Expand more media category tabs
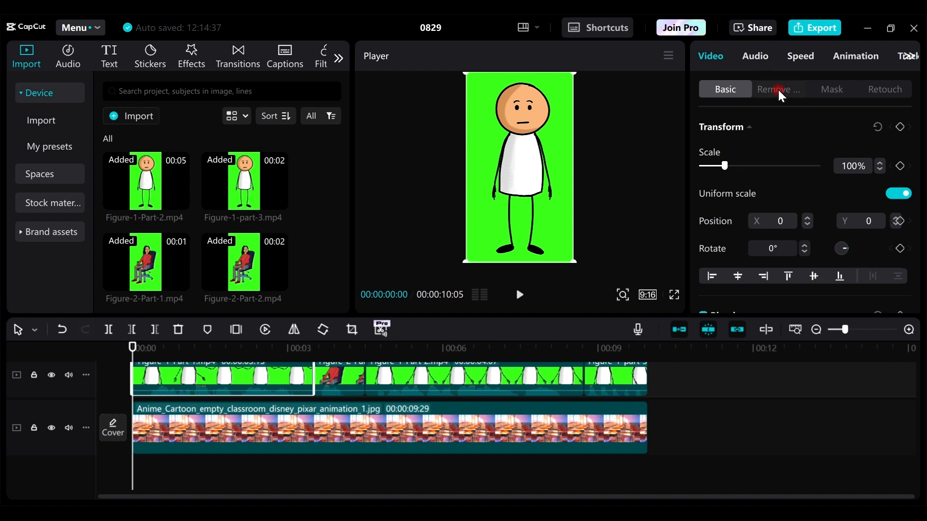The image size is (927, 521). tap(338, 58)
